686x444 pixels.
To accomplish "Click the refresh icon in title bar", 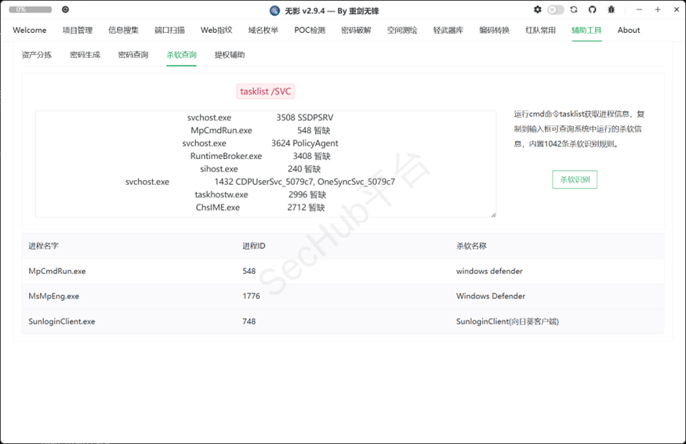I will pos(574,9).
